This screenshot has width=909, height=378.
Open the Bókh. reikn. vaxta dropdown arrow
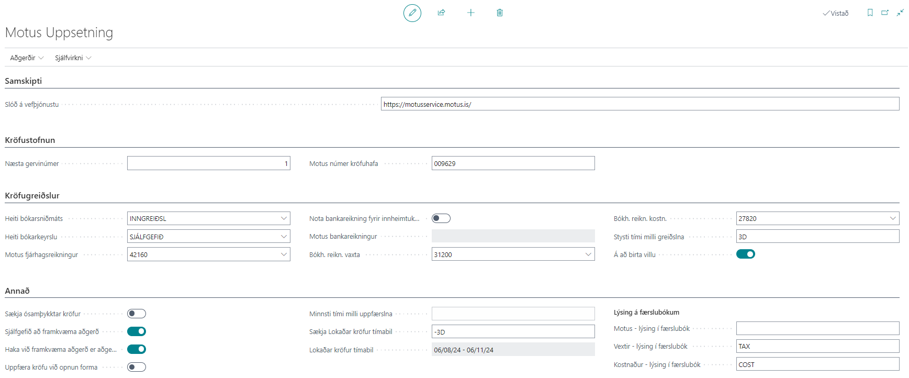588,254
